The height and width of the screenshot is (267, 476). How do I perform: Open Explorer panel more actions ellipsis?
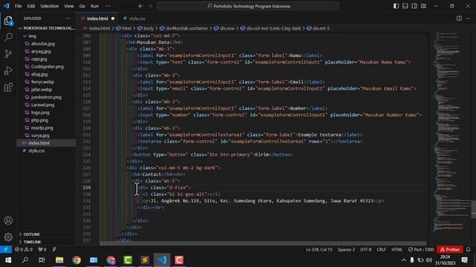pos(68,19)
